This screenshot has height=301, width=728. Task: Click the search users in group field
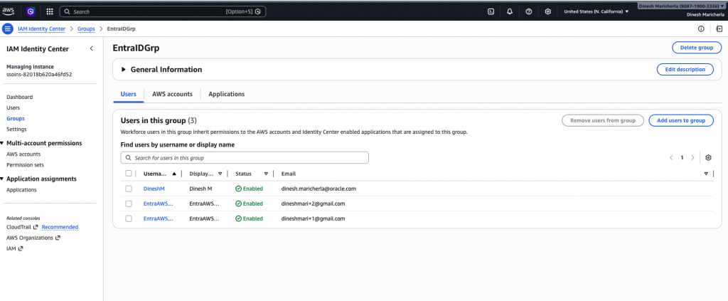[x=245, y=158]
